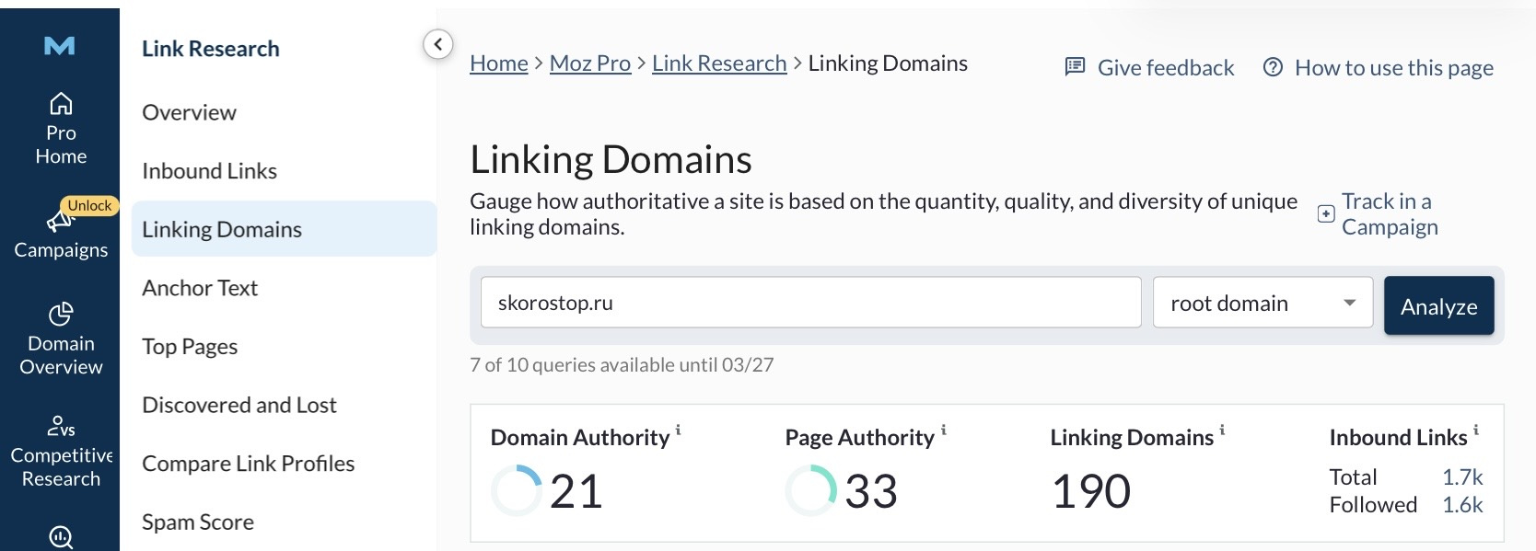Open the Spam Score menu item
Screen dimensions: 1536x551
tap(198, 522)
